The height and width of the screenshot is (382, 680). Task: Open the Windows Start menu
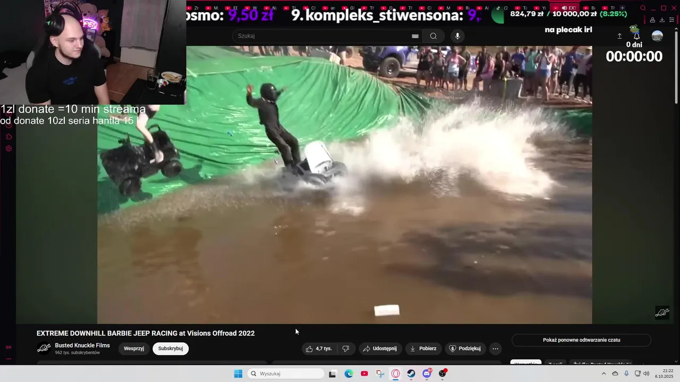pos(238,374)
